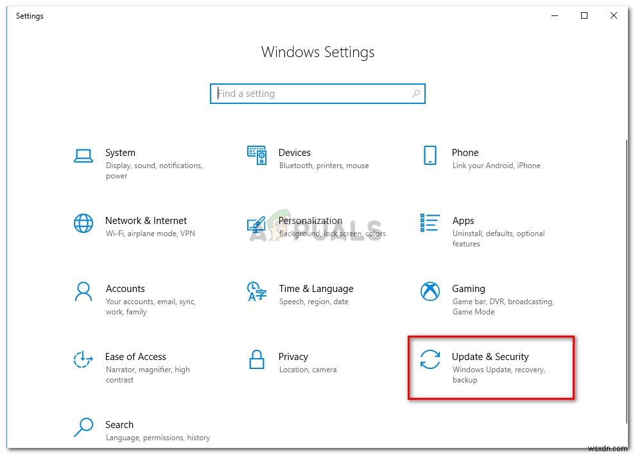
Task: Open Privacy via the padlock icon
Action: click(x=257, y=359)
